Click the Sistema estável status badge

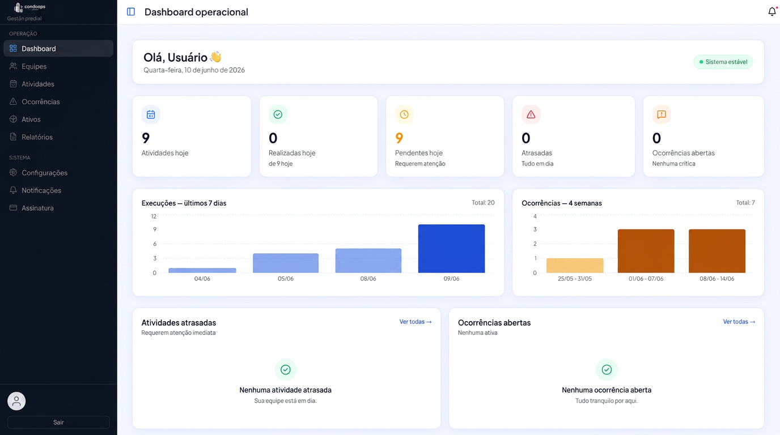coord(723,62)
